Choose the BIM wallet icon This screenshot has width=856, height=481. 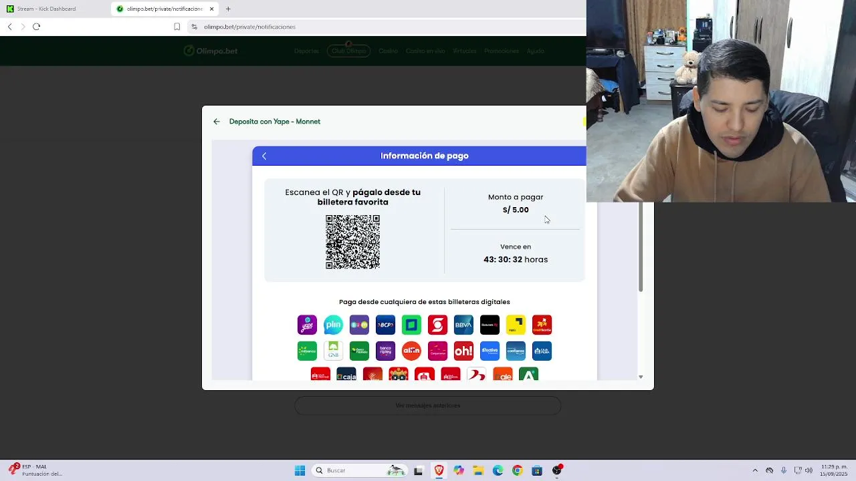point(359,325)
